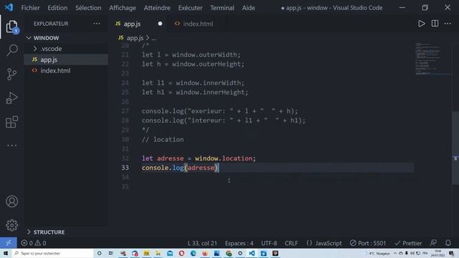
Task: Click the feedback icon in the status bar
Action: [x=433, y=243]
